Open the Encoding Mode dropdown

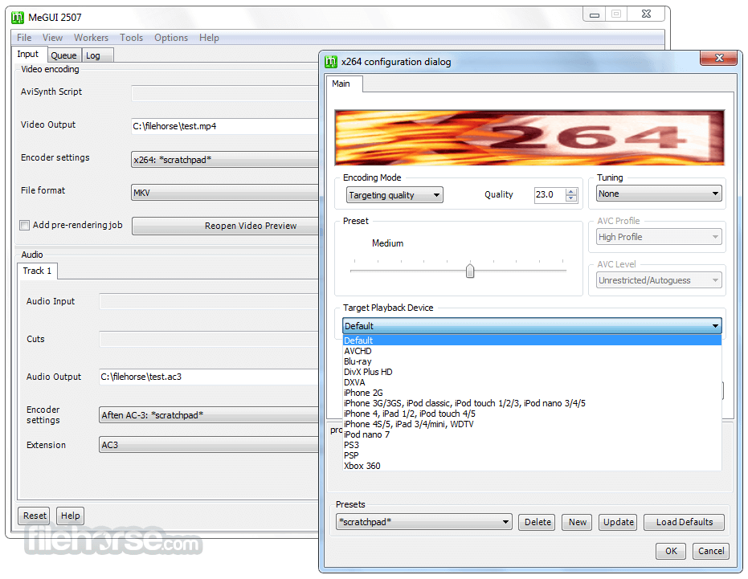coord(394,195)
